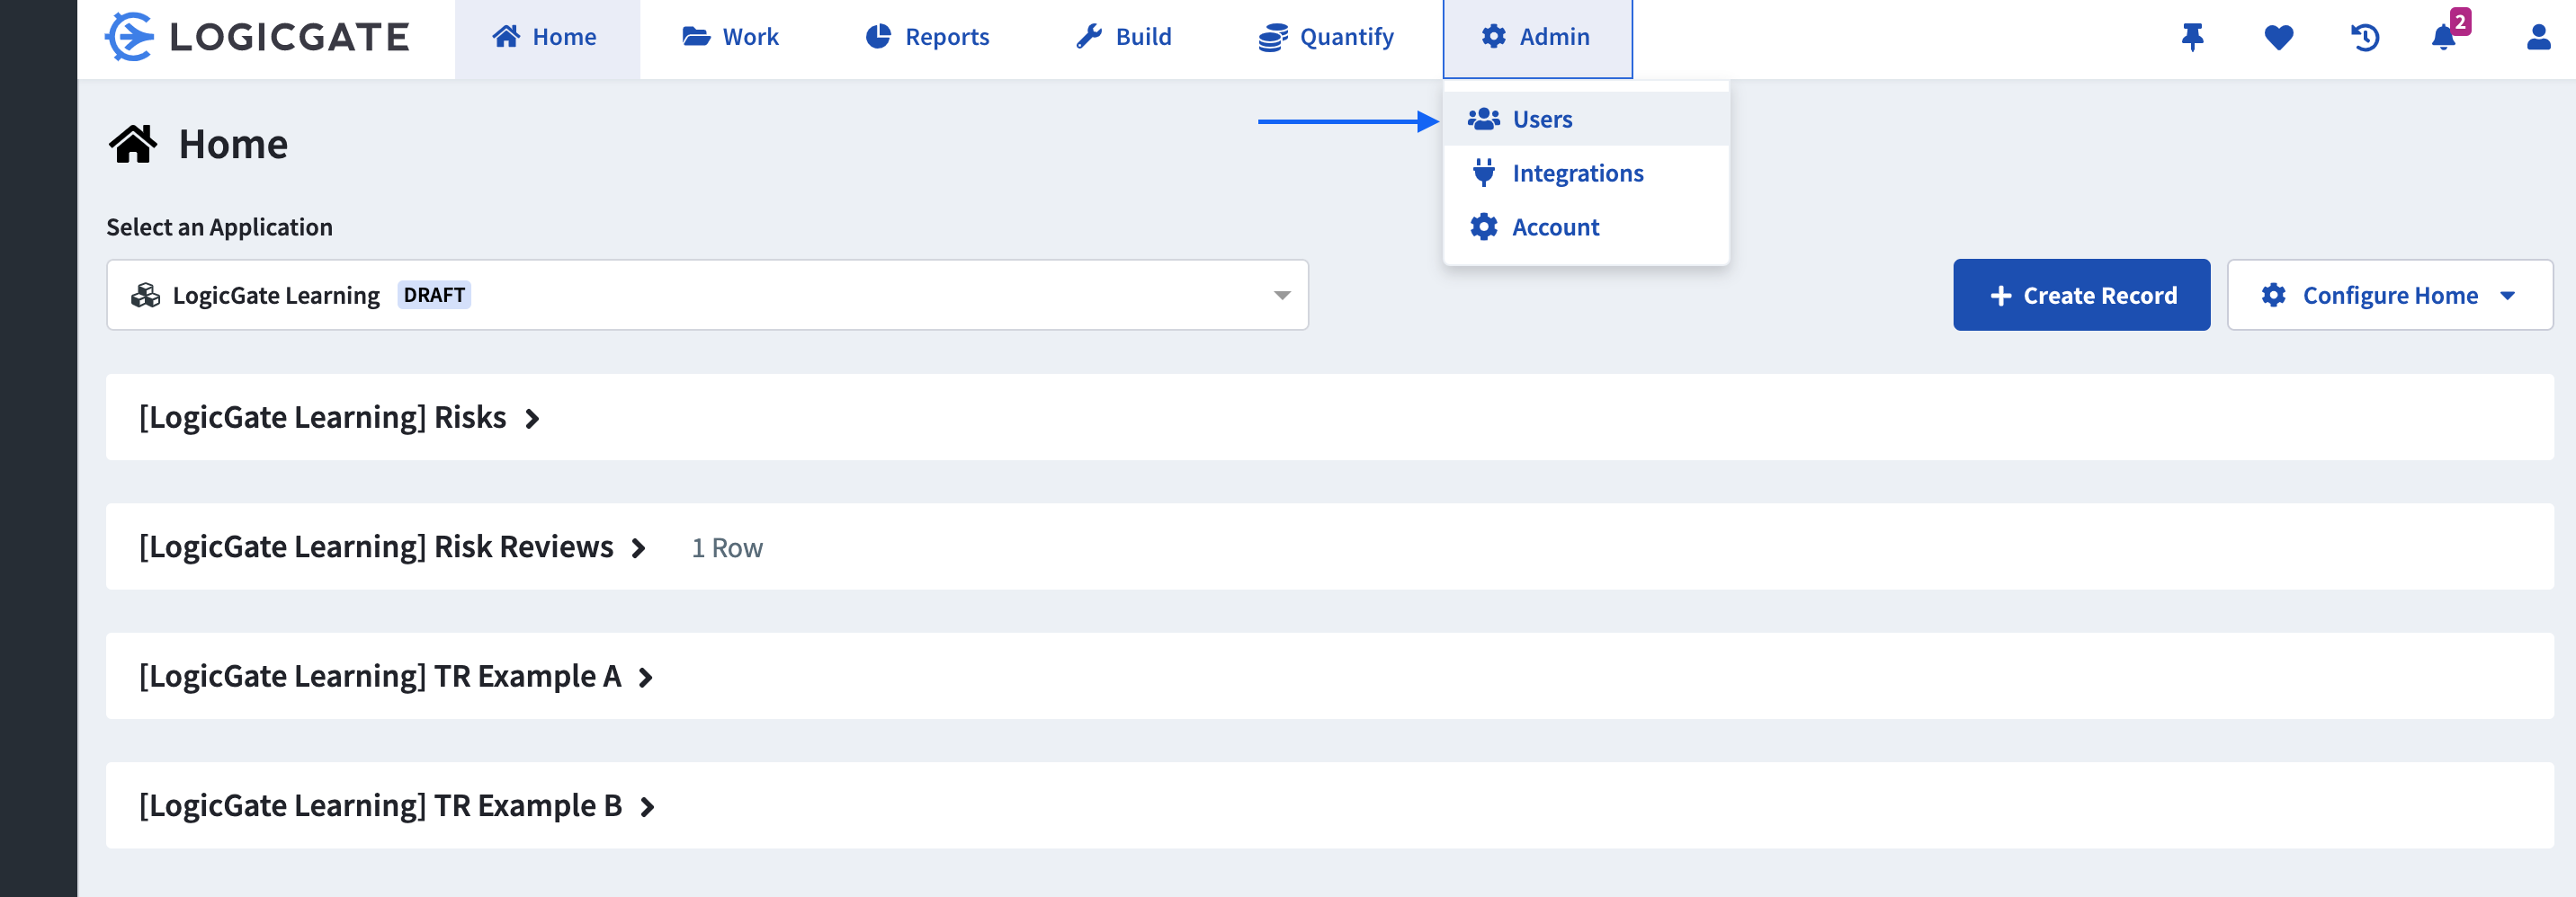Viewport: 2576px width, 897px height.
Task: Select Account from the Admin menu
Action: point(1555,226)
